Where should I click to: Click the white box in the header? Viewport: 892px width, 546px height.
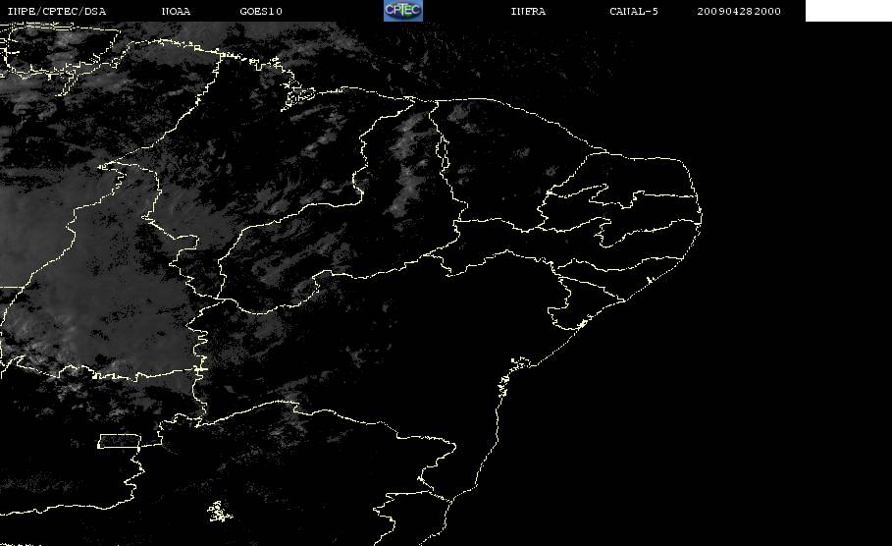(849, 10)
